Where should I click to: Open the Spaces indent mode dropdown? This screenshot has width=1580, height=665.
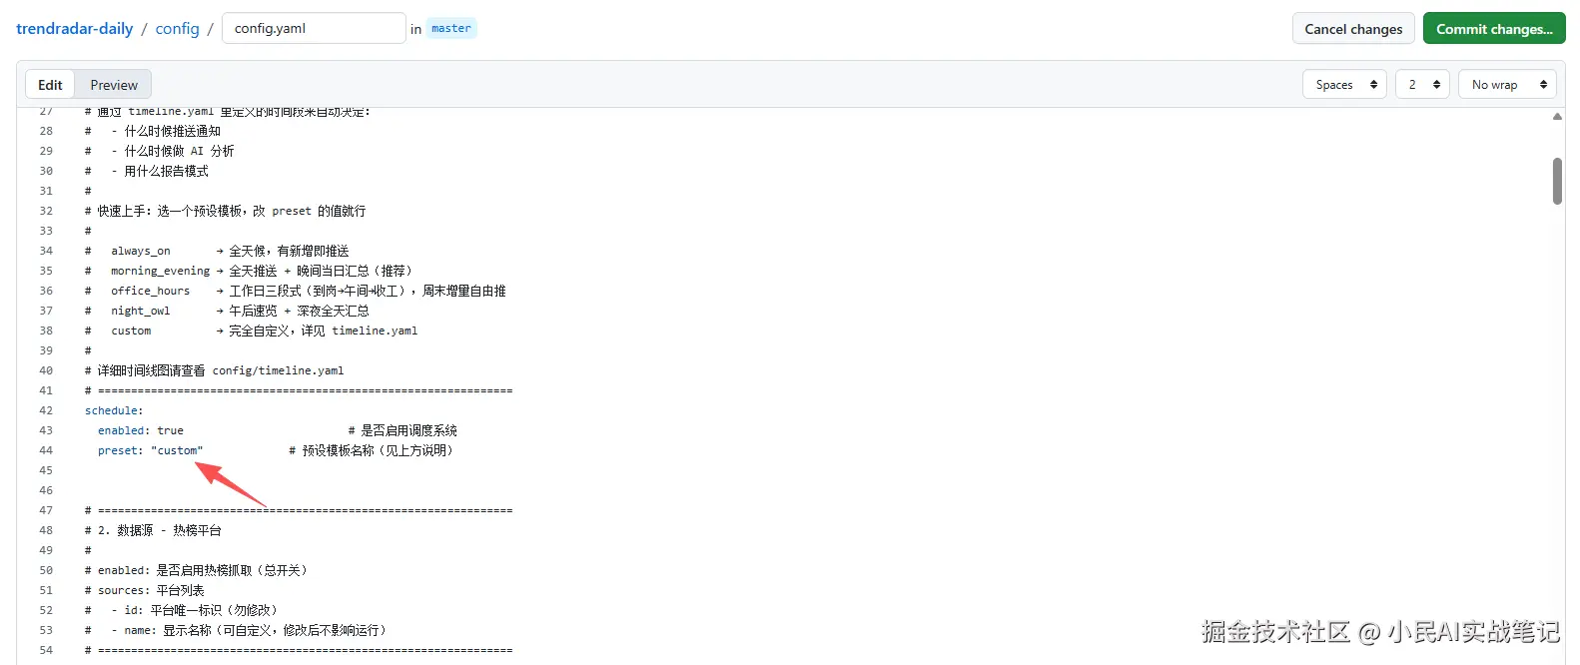[x=1344, y=85]
